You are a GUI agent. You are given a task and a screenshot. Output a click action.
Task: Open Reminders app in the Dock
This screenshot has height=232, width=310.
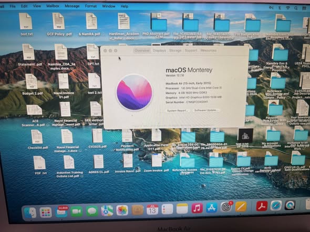pos(167,209)
